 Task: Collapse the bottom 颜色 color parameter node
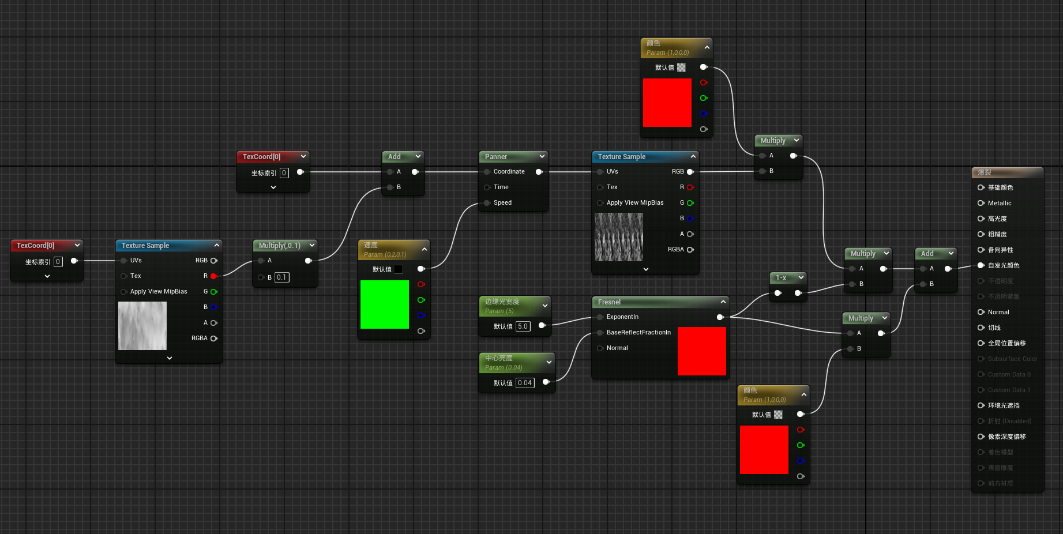pyautogui.click(x=803, y=394)
